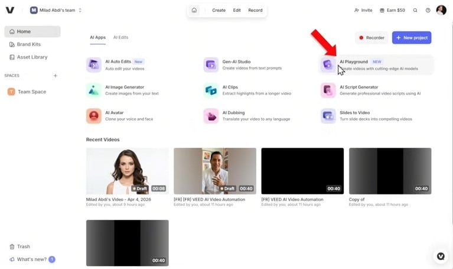Click the New project button
The width and height of the screenshot is (453, 269).
click(x=412, y=38)
